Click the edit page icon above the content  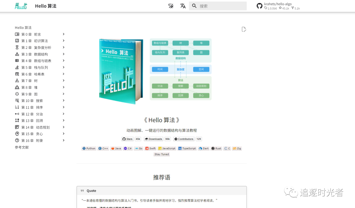tap(244, 29)
